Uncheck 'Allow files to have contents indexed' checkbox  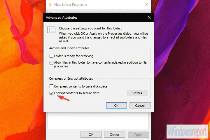pos(51,62)
